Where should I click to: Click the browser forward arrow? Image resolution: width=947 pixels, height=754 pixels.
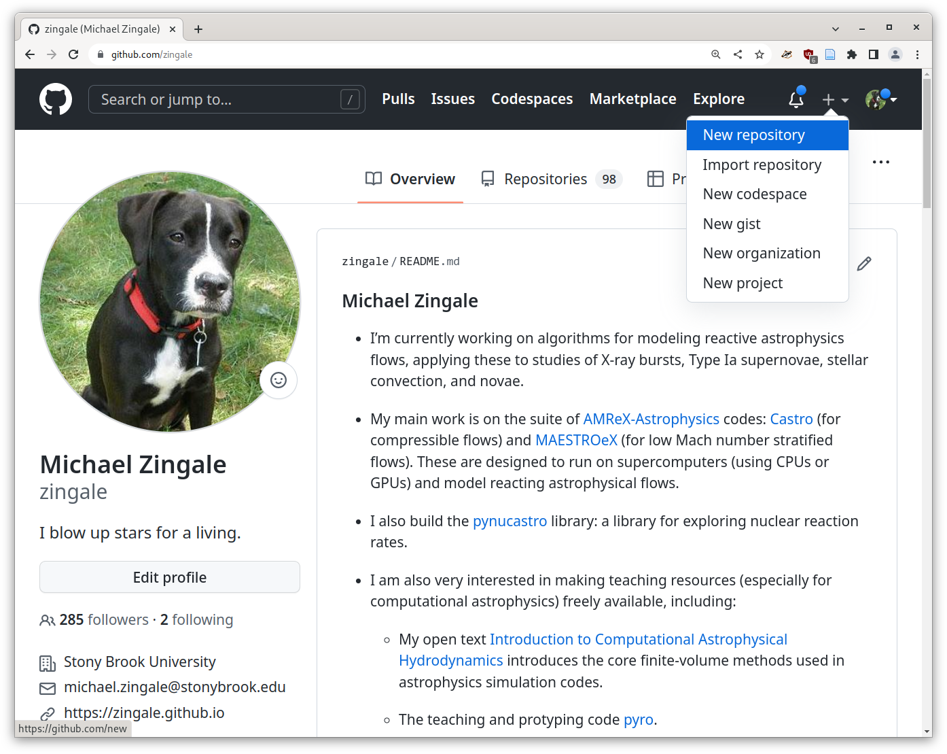52,54
